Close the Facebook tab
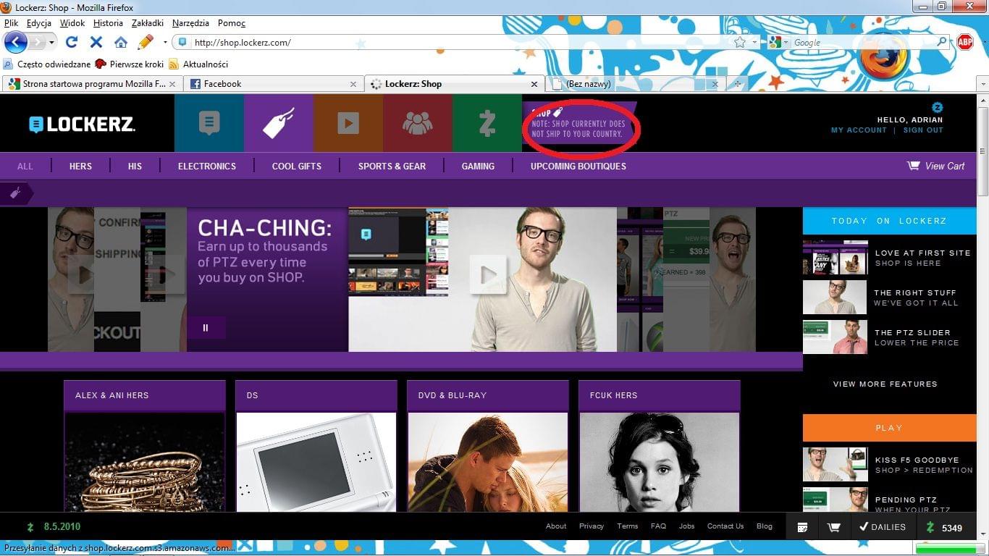Image resolution: width=989 pixels, height=556 pixels. coord(353,84)
